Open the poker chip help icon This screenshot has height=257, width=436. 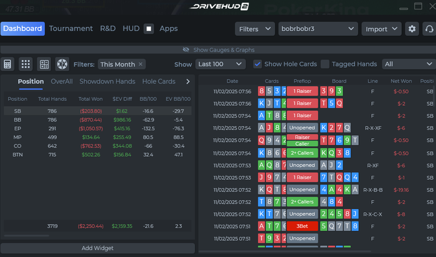point(62,64)
